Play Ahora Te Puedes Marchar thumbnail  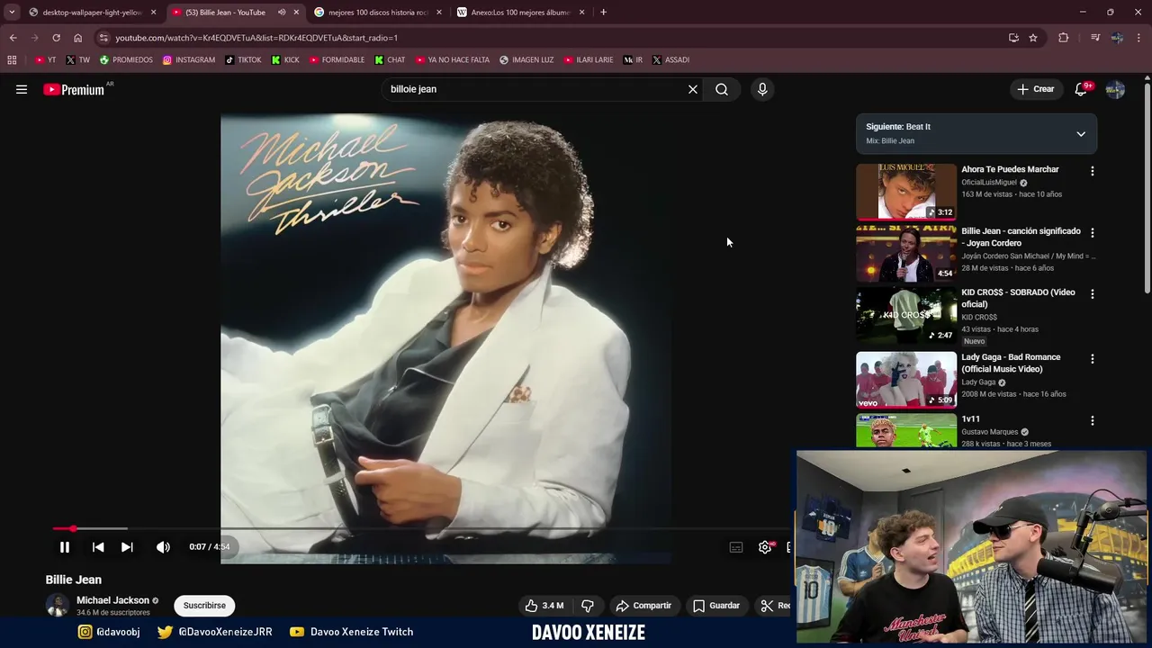tap(906, 192)
